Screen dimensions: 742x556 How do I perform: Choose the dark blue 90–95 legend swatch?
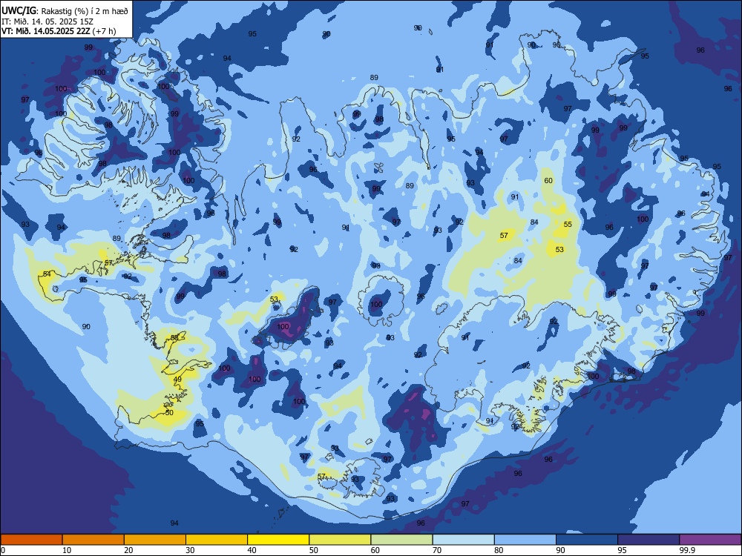[x=587, y=540]
